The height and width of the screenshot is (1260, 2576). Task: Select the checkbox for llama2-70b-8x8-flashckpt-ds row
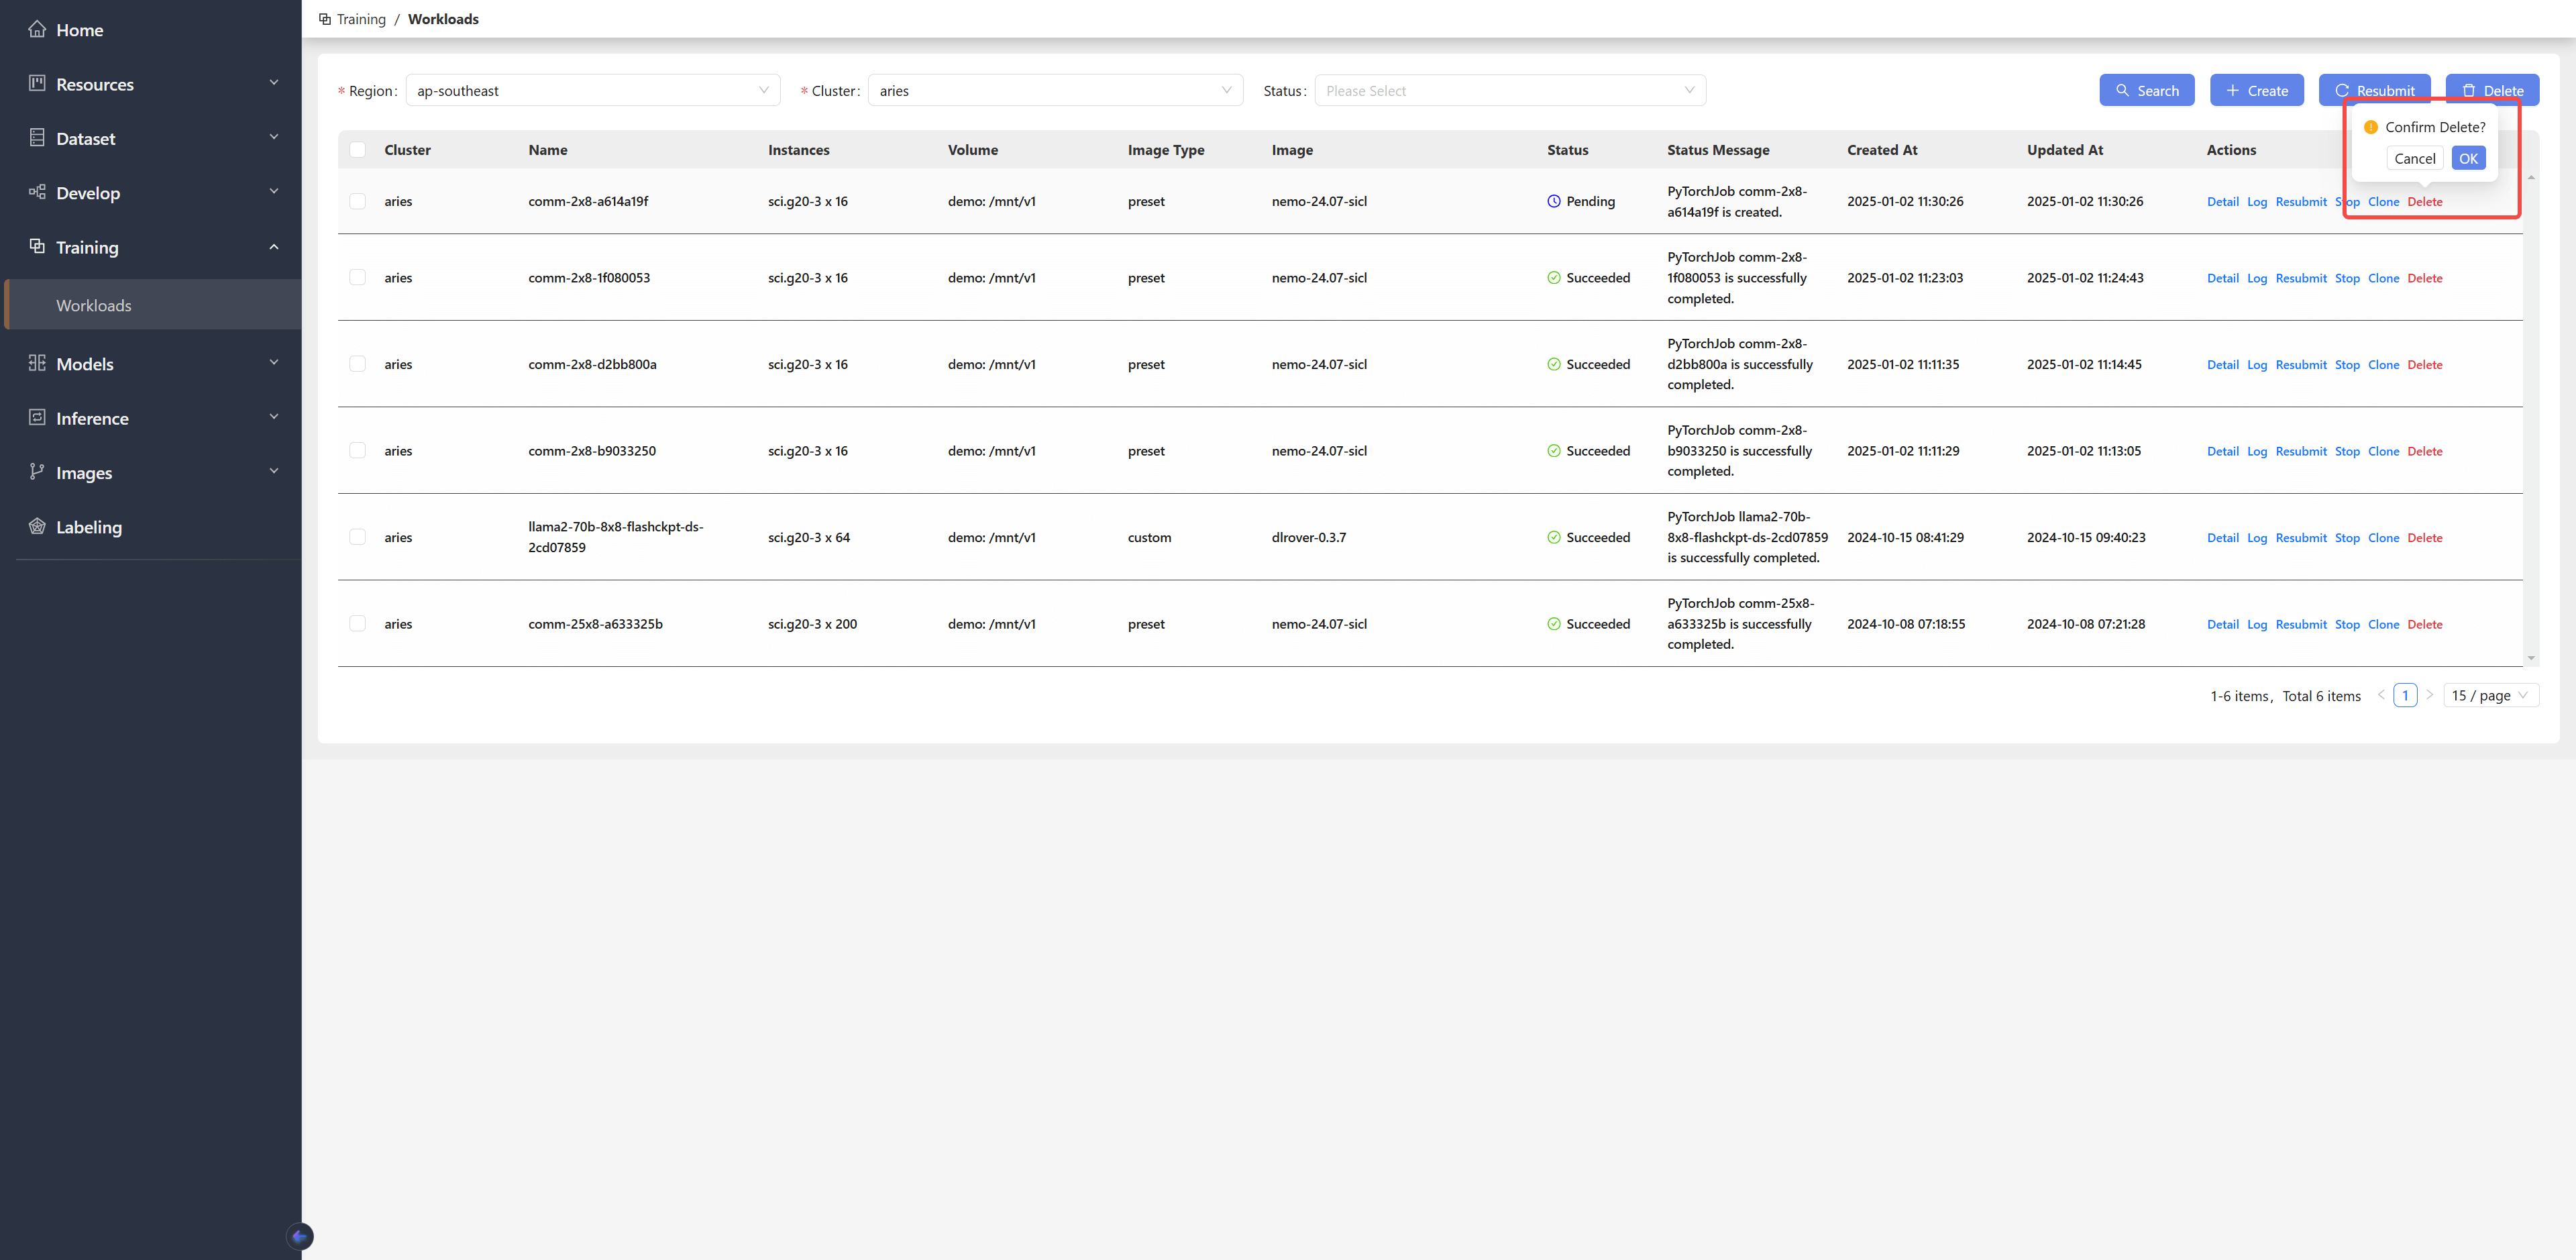point(357,537)
